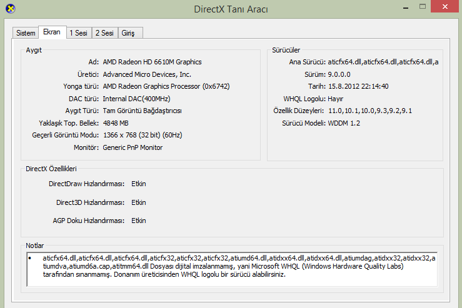The image size is (462, 308).
Task: Click Etkin next to DirectDraw Hızlandırması
Action: coord(139,184)
